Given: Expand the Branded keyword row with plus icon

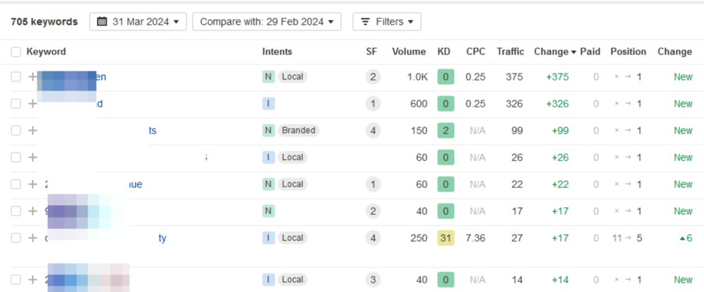Looking at the screenshot, I should [32, 131].
